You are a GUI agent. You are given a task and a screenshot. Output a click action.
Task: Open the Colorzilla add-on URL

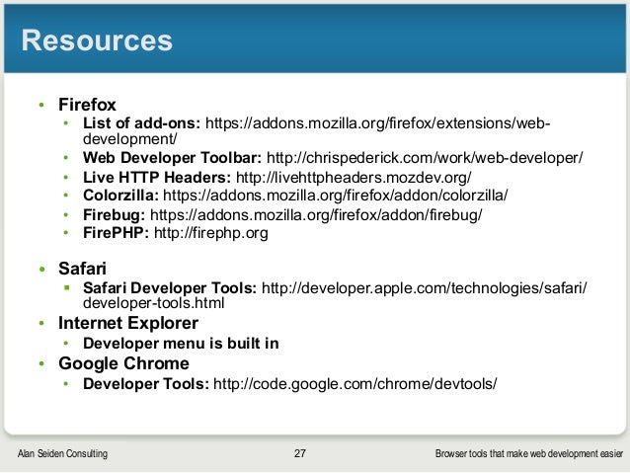pyautogui.click(x=336, y=196)
